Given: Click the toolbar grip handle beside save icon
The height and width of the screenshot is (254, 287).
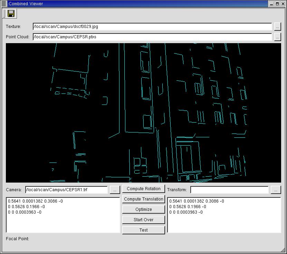Looking at the screenshot, I should tap(4, 13).
